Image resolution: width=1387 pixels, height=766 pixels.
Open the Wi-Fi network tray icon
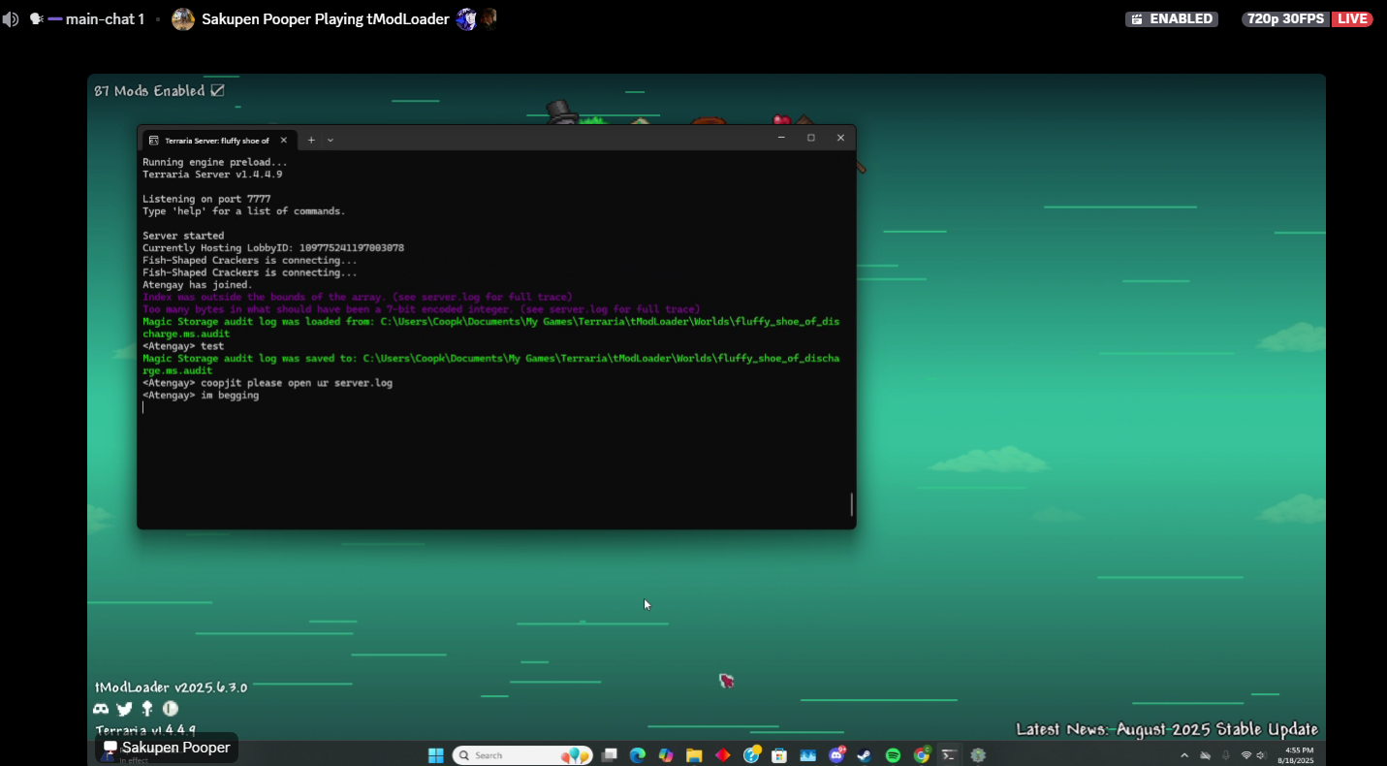pos(1246,755)
